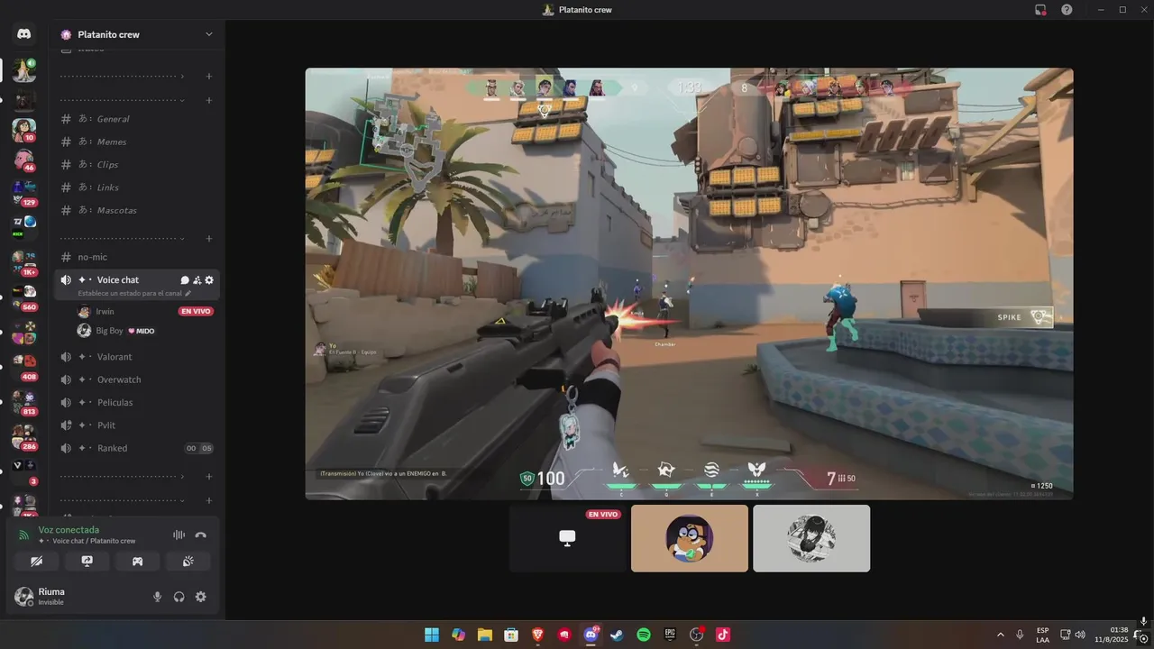Select the tan participant tile

pos(690,538)
